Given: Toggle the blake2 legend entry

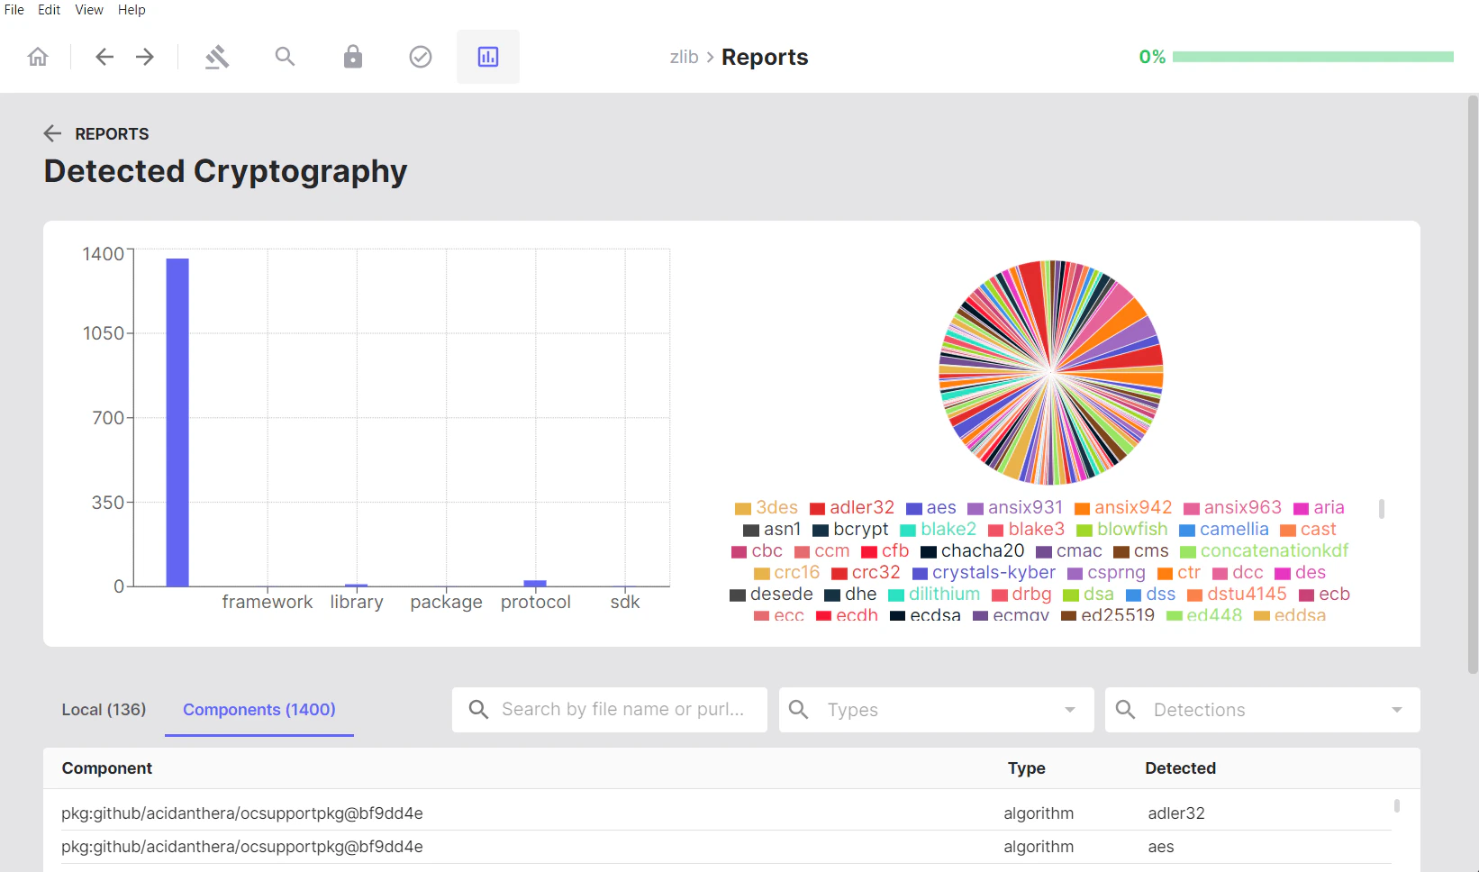Looking at the screenshot, I should 939,530.
